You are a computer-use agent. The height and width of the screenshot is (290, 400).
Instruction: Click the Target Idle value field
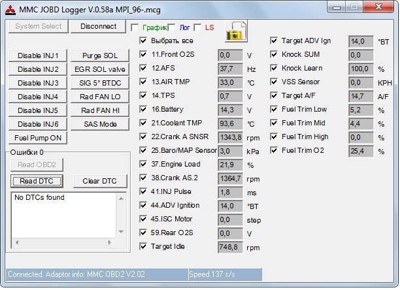(x=231, y=247)
